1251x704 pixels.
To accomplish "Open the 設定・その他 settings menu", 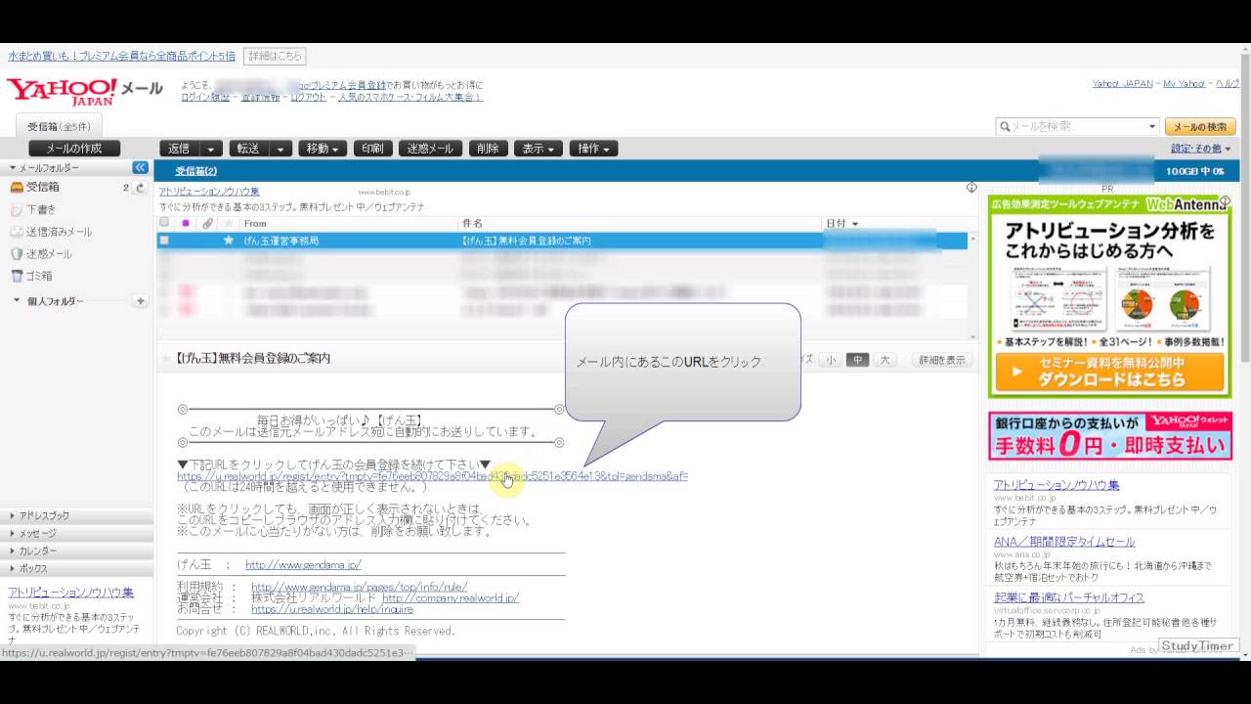I will pyautogui.click(x=1201, y=149).
